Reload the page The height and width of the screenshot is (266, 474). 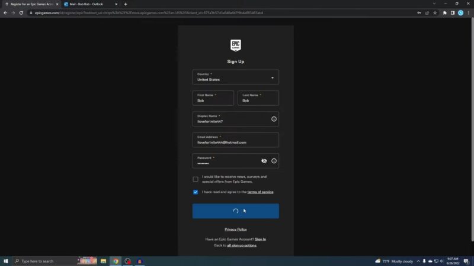click(x=21, y=13)
